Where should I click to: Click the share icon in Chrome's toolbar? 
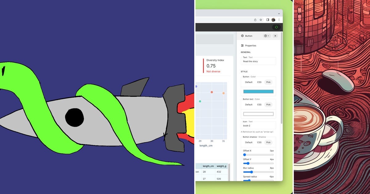pos(255,20)
